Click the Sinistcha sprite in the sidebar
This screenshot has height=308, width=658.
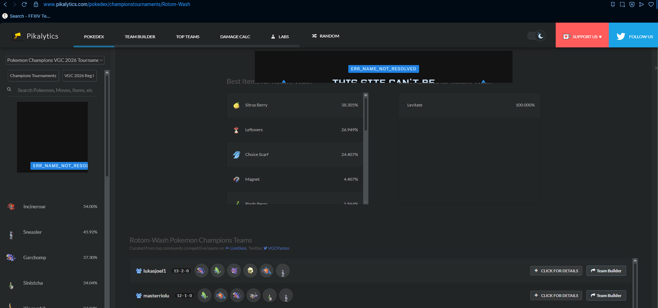(11, 285)
